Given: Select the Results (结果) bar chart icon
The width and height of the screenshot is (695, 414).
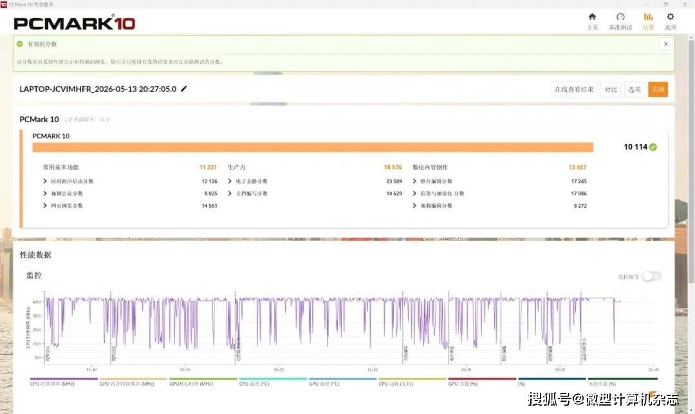Looking at the screenshot, I should point(648,17).
